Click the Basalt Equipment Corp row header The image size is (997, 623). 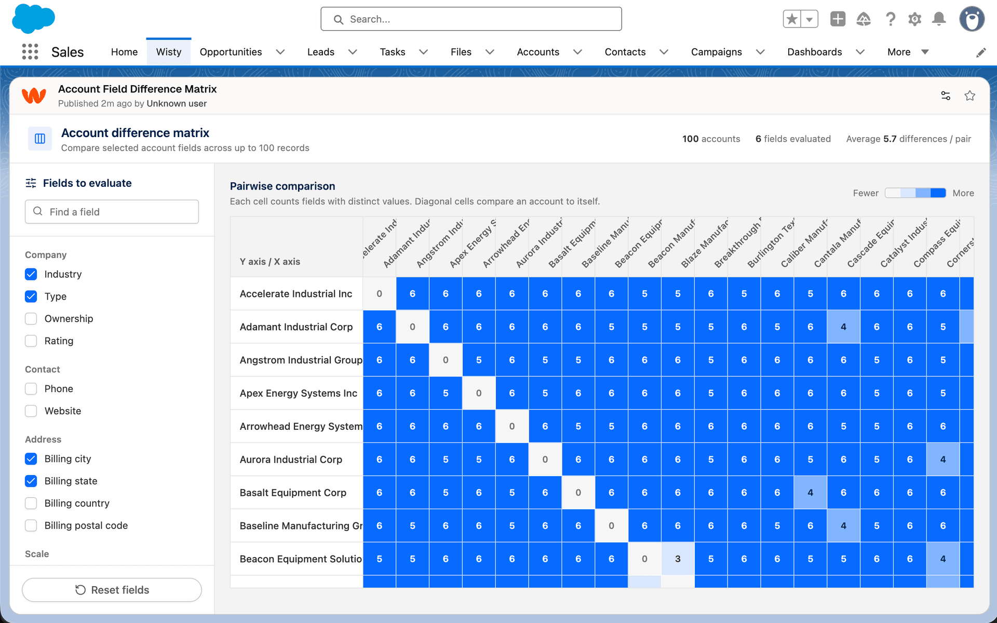point(297,493)
